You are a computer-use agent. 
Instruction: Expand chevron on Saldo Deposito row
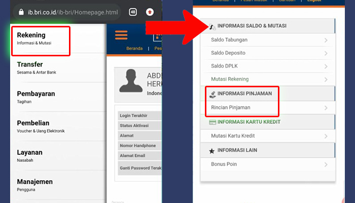(326, 53)
